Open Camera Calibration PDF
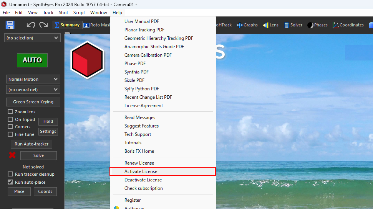Viewport: 373px width, 209px height. coord(163,55)
